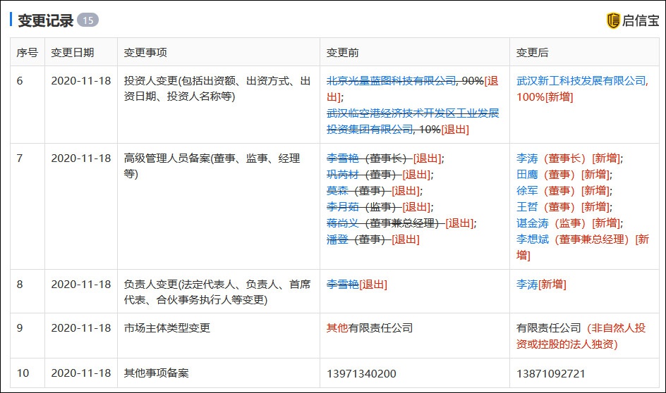Image resolution: width=666 pixels, height=393 pixels.
Task: Select 2020-11-18 date in row 10
Action: coord(80,373)
